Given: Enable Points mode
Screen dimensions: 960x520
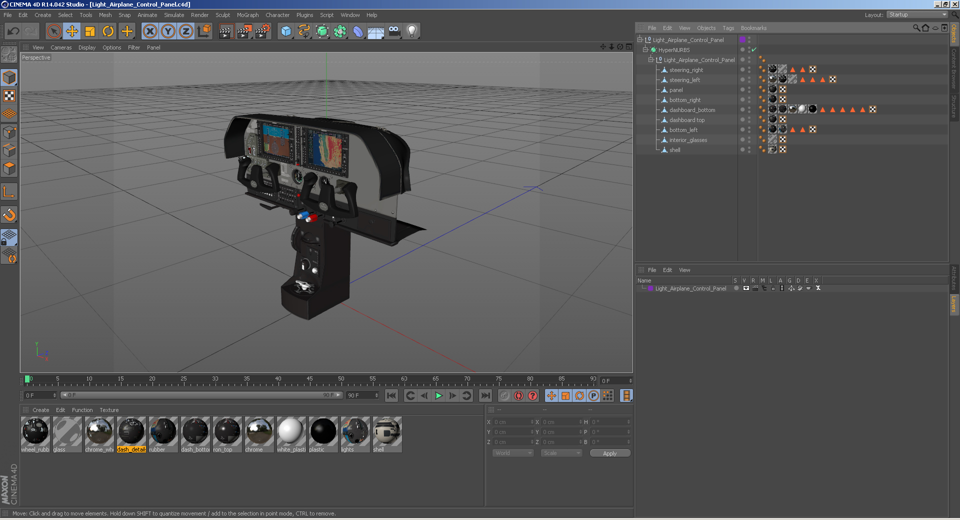Looking at the screenshot, I should (x=9, y=132).
